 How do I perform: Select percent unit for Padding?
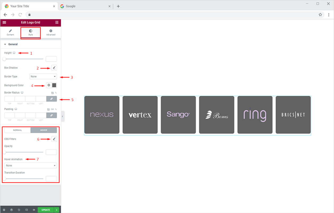[56, 109]
